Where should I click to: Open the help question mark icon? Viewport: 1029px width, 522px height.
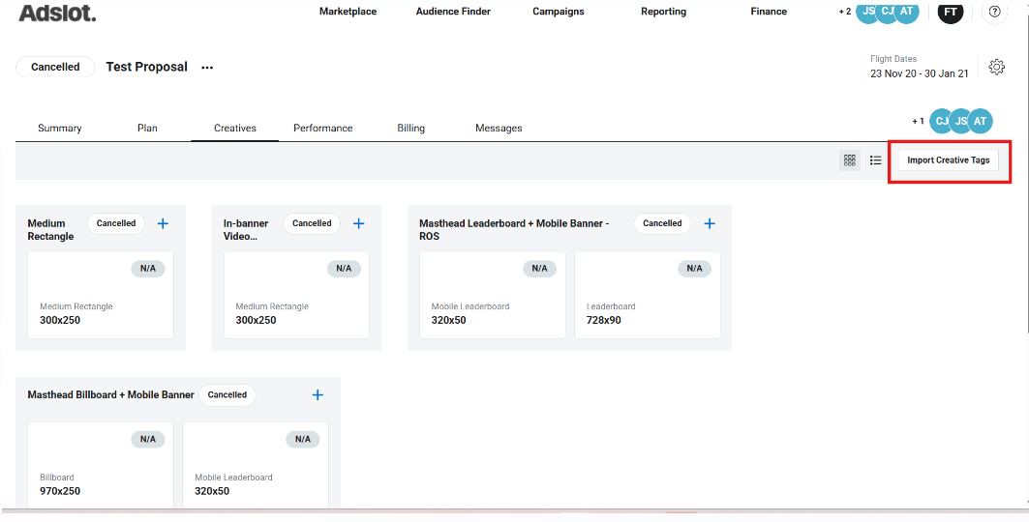click(x=994, y=12)
